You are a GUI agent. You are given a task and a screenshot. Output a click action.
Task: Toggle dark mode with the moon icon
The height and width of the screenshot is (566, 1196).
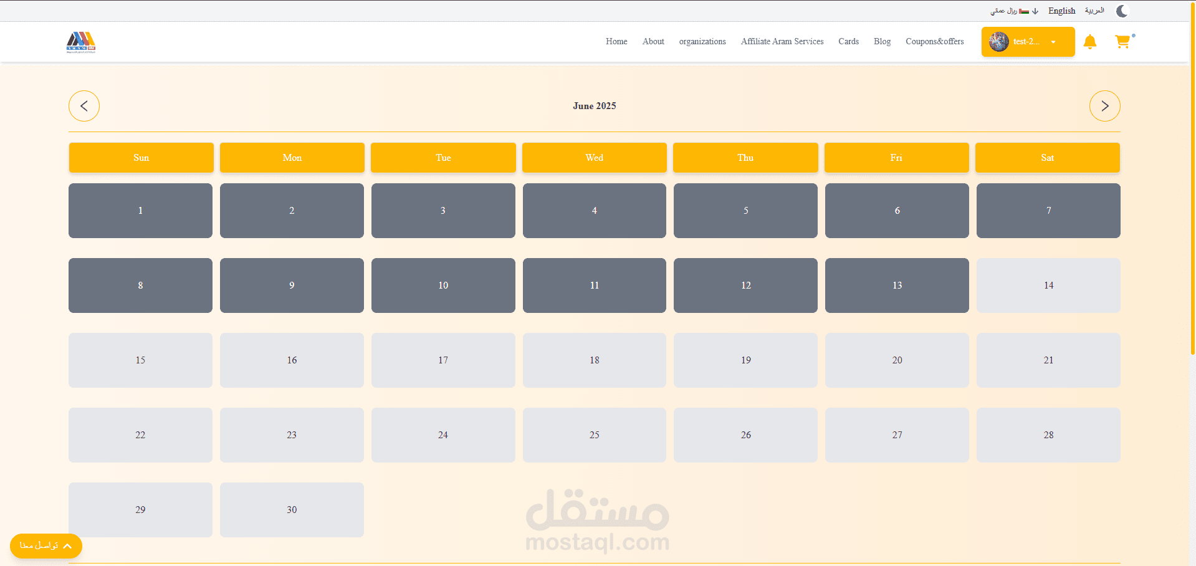pos(1122,11)
